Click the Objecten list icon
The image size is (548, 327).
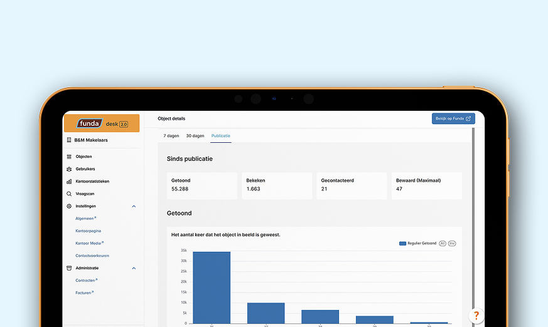[69, 157]
